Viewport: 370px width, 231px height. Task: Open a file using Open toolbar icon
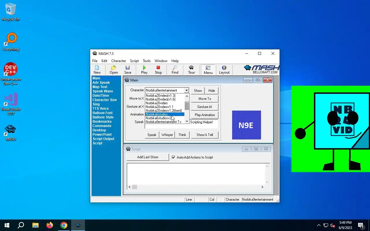pos(114,70)
